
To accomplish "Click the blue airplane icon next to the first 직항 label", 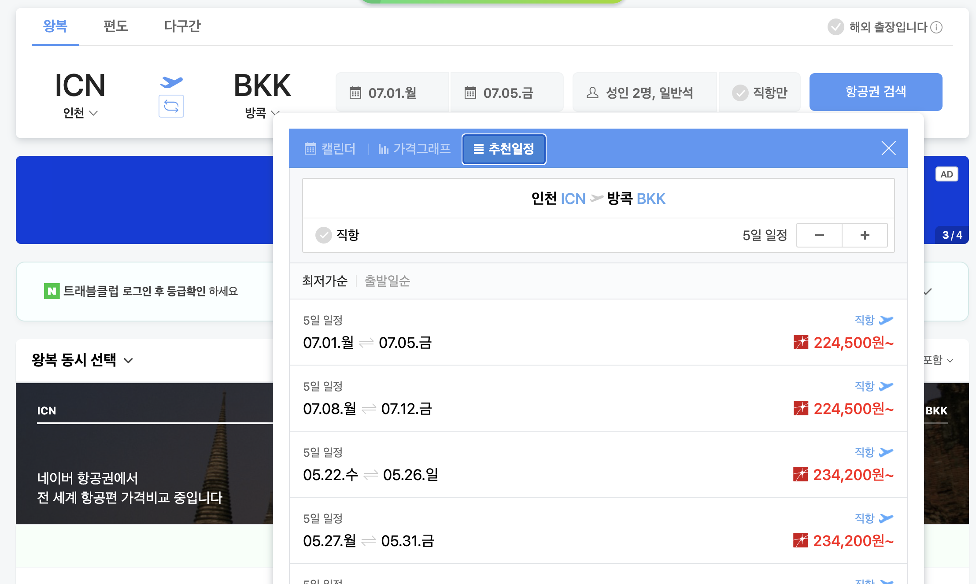I will (x=887, y=319).
